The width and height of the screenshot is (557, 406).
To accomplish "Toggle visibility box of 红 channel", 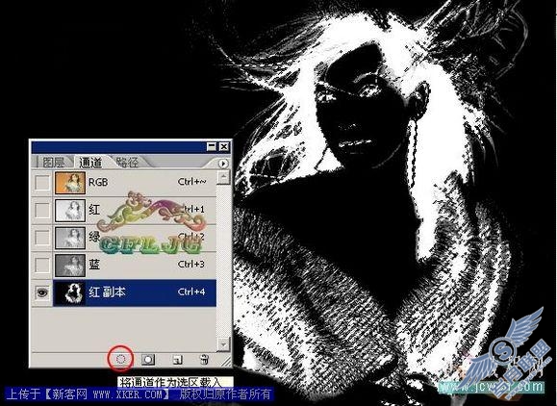I will 42,211.
